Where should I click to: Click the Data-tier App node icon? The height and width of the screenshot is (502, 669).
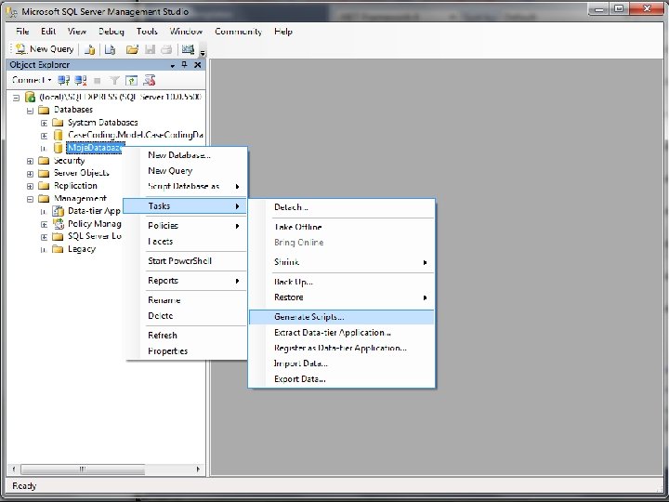pyautogui.click(x=58, y=211)
